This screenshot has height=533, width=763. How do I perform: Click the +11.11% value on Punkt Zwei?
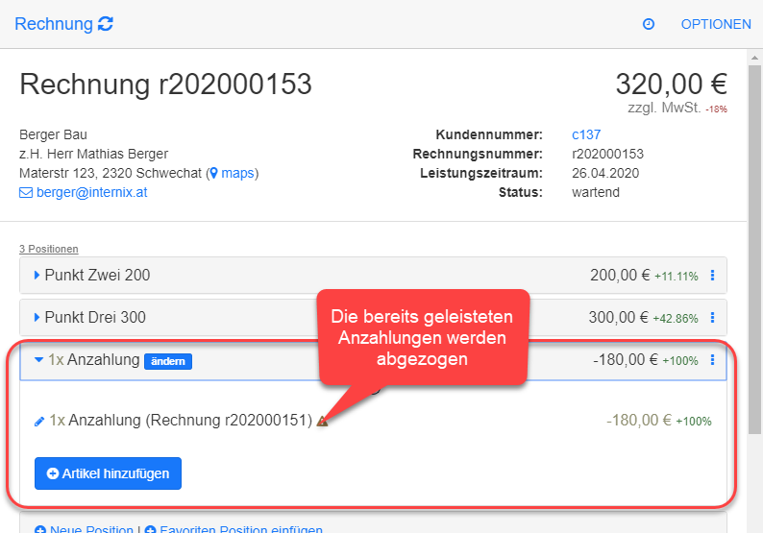pos(676,277)
